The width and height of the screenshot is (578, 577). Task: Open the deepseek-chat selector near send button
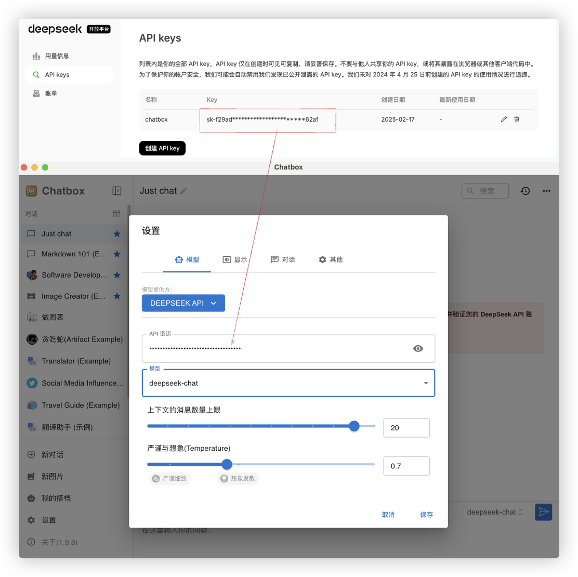[x=494, y=512]
